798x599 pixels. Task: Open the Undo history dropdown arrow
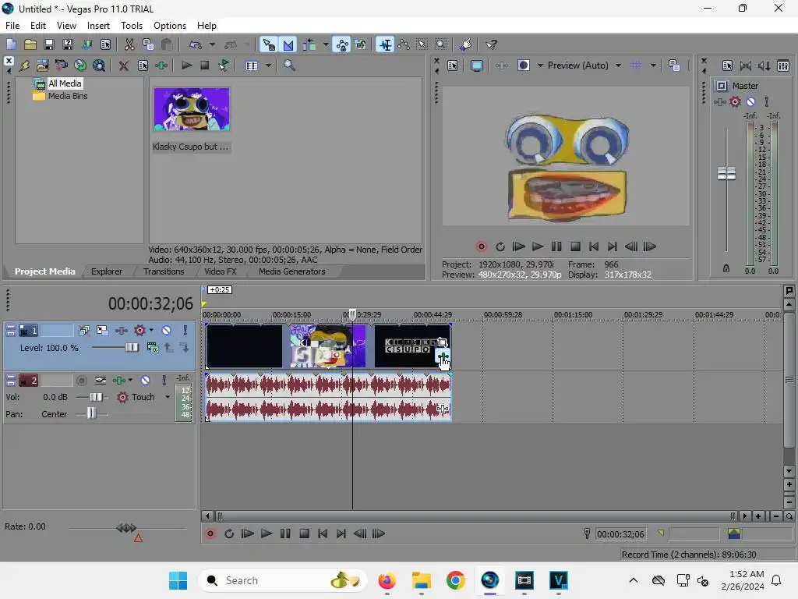click(x=212, y=44)
